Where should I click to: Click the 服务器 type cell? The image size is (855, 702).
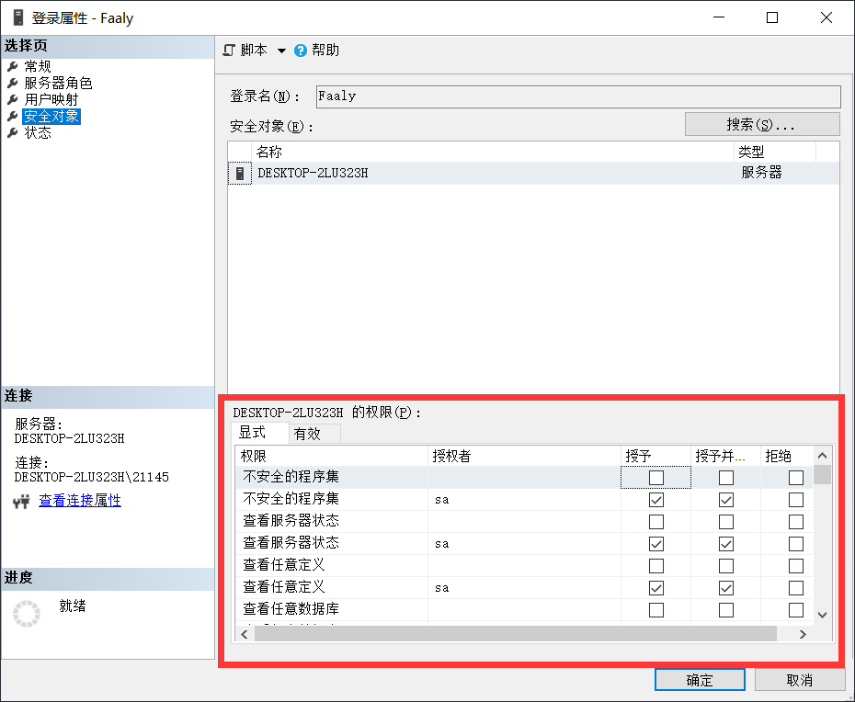[x=761, y=173]
